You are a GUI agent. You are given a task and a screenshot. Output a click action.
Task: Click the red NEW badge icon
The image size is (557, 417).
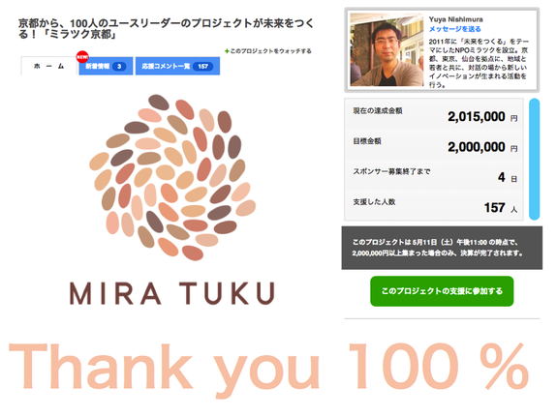click(82, 57)
